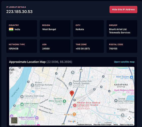
Task: Select Indian Museum marker icon
Action: click(x=37, y=118)
